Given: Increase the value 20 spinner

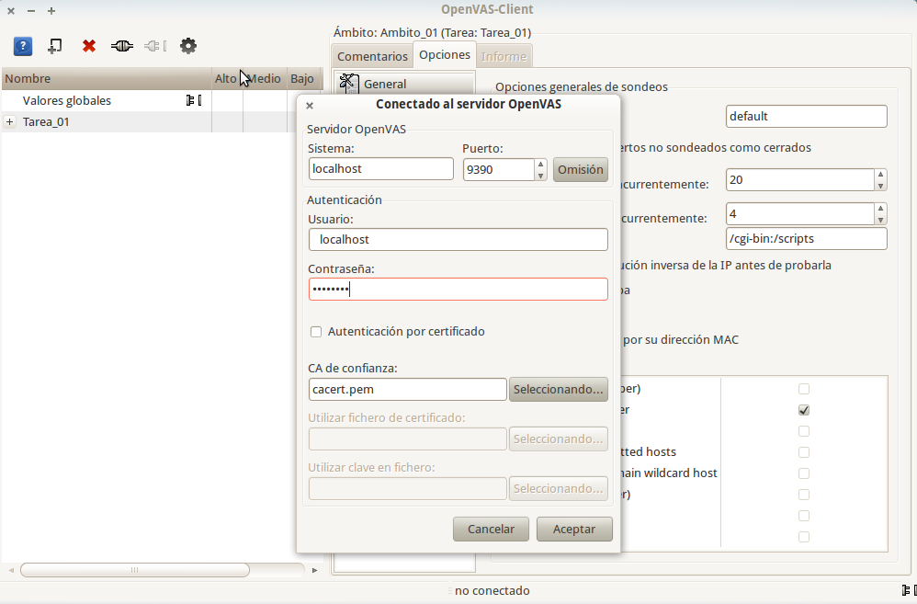Looking at the screenshot, I should coord(881,175).
